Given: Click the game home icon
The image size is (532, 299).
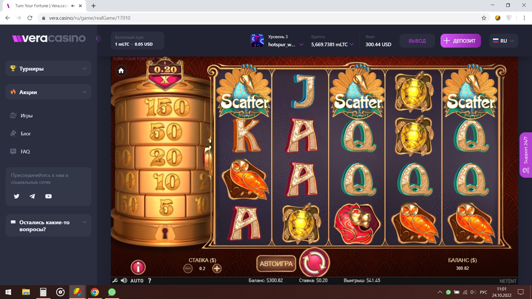Looking at the screenshot, I should coord(121,71).
